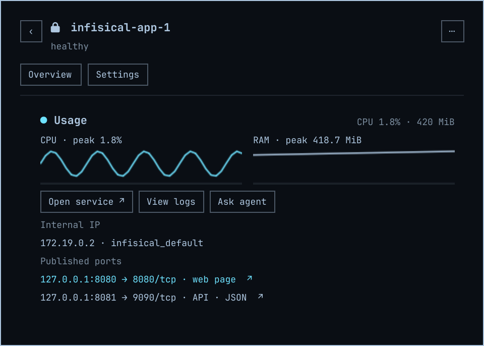Click the CPU · peak 1.8% label
484x346 pixels.
81,140
